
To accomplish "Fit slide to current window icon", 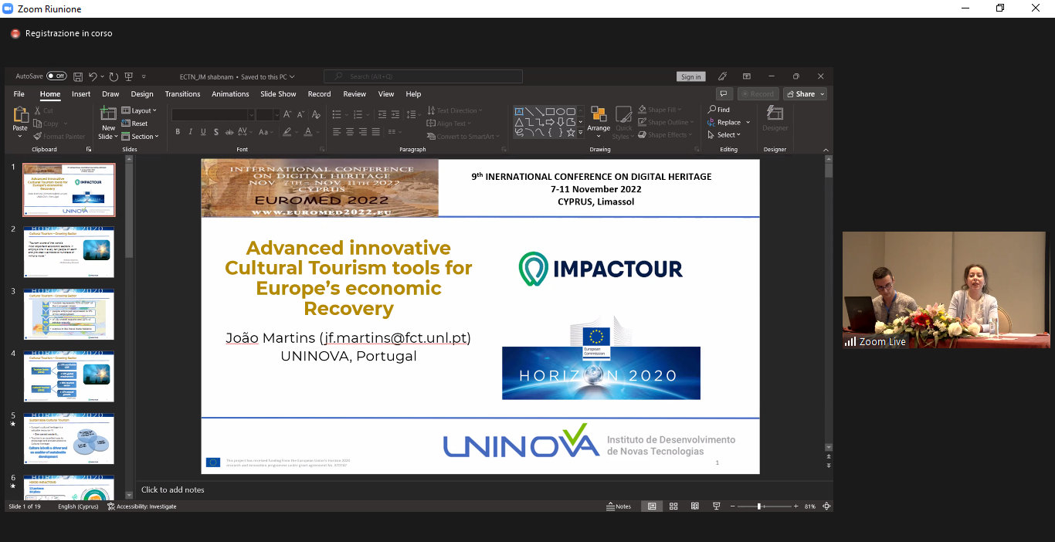I will (x=826, y=506).
